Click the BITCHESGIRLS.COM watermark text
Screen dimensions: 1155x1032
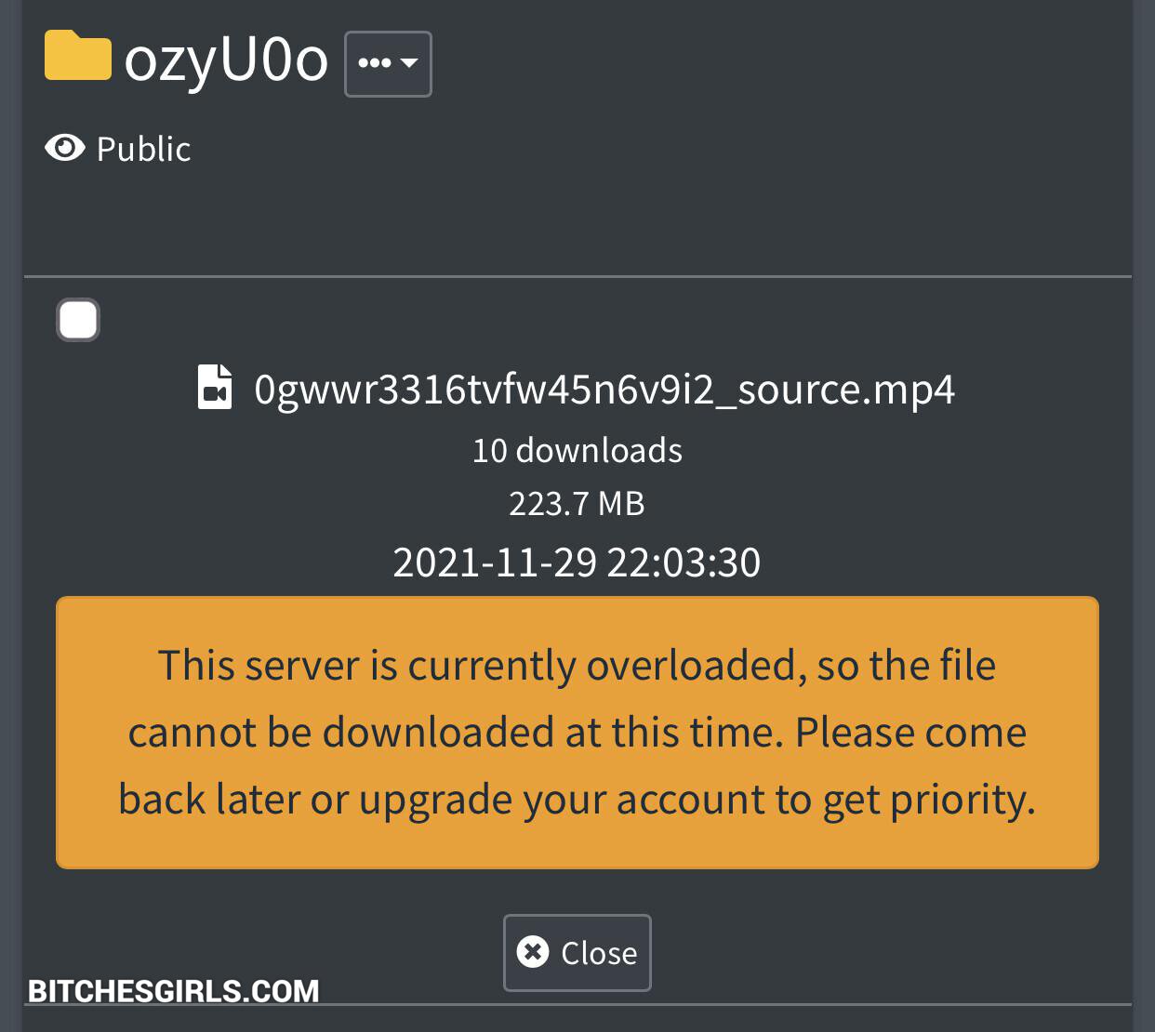(x=174, y=991)
